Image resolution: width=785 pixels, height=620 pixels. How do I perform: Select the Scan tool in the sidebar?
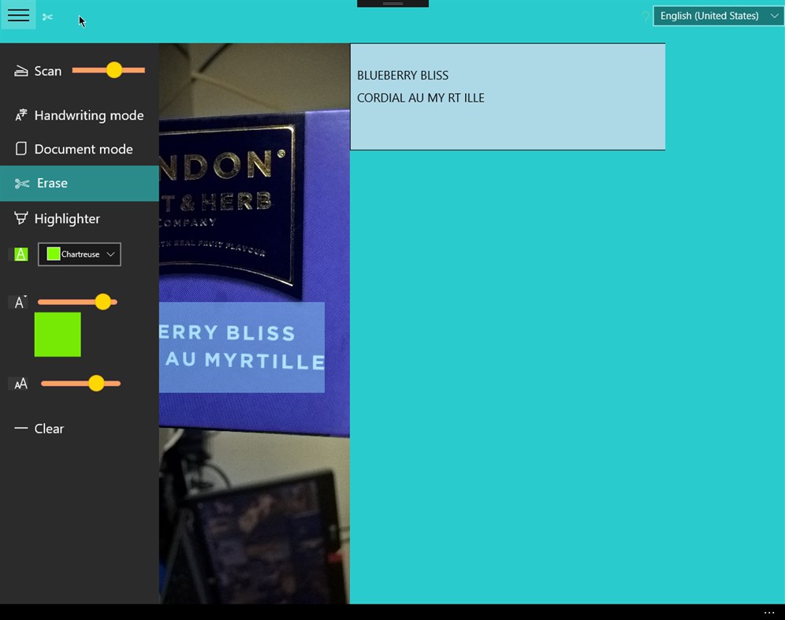[47, 71]
